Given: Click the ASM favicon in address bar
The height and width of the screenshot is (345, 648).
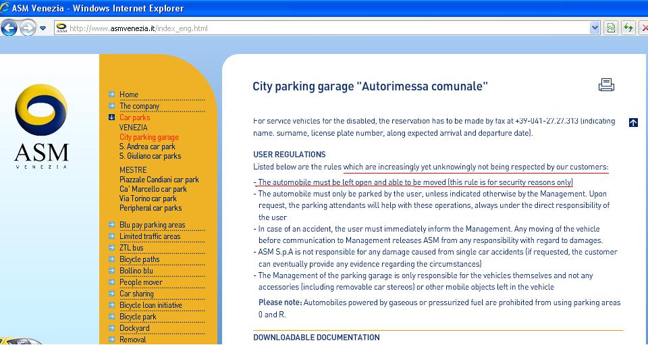Looking at the screenshot, I should point(61,28).
